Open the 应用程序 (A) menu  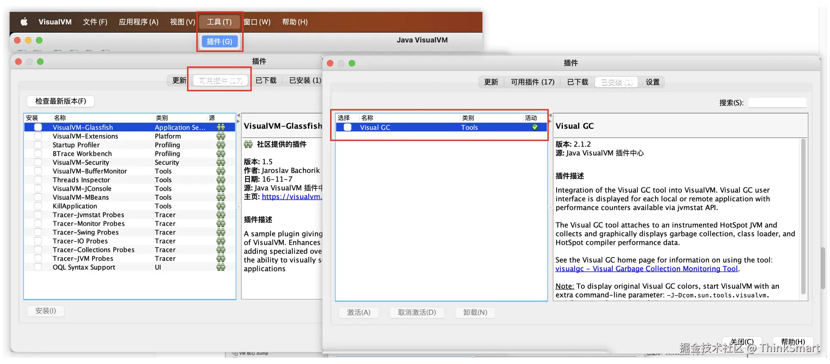(138, 22)
